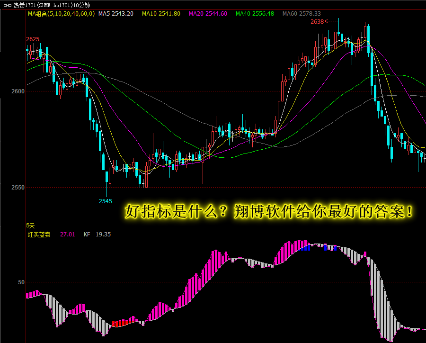
Task: Click the MA5 2543.20 value label
Action: [116, 14]
